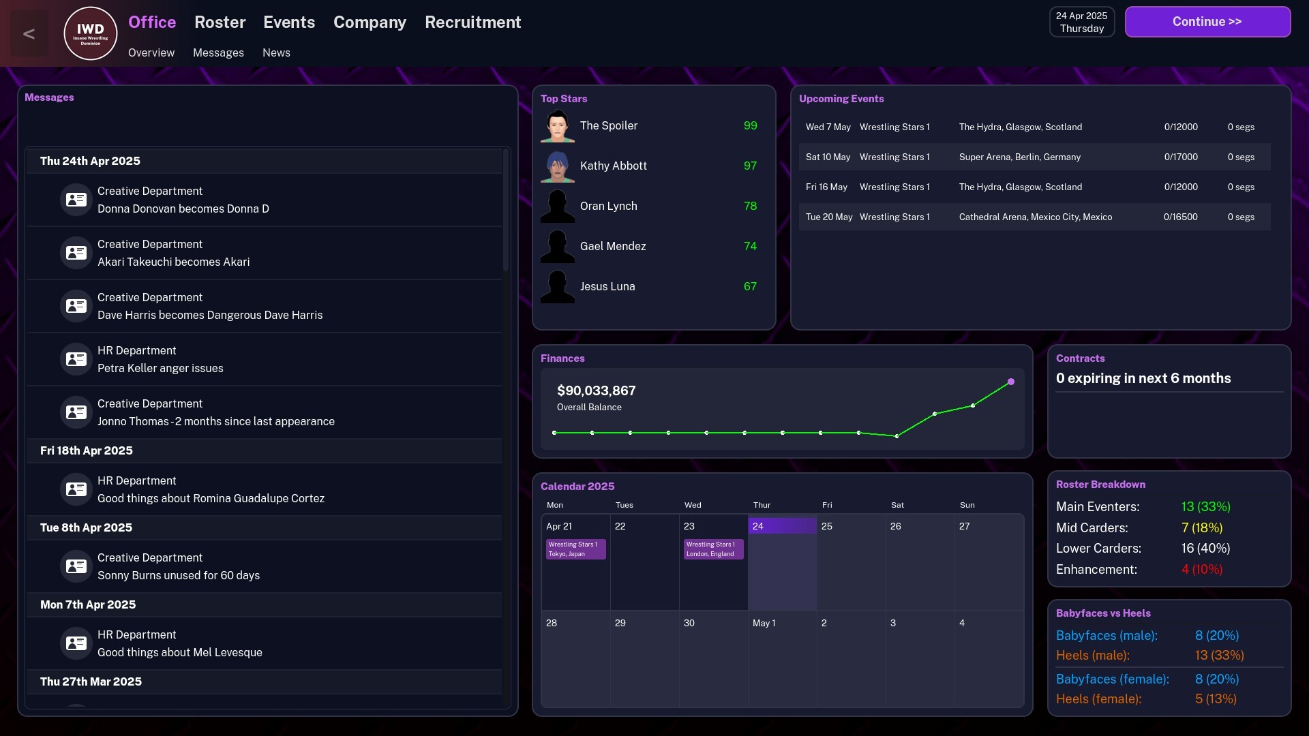The height and width of the screenshot is (736, 1309).
Task: Click Jesus Luna's portrait in Top Stars
Action: [557, 286]
